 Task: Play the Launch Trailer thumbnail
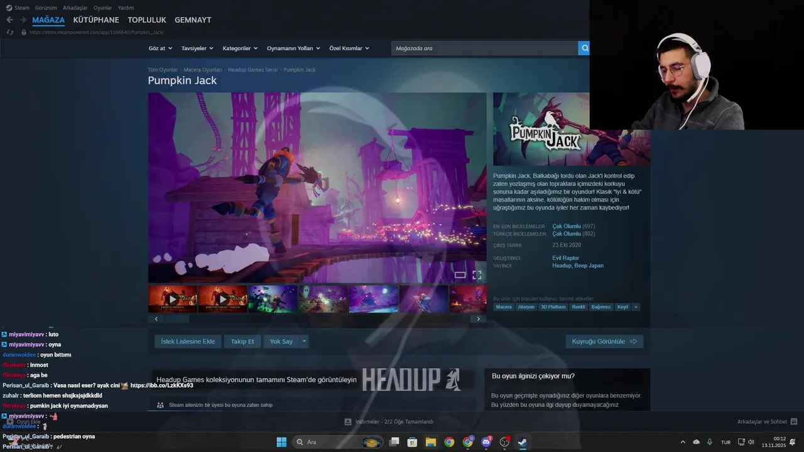coord(173,299)
